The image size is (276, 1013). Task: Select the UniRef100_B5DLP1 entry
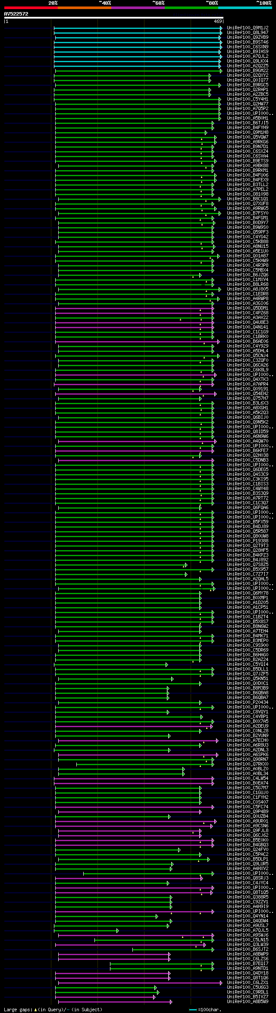click(248, 859)
